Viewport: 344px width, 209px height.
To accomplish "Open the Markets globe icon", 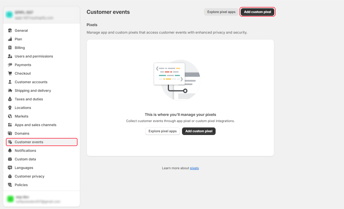I will point(10,116).
